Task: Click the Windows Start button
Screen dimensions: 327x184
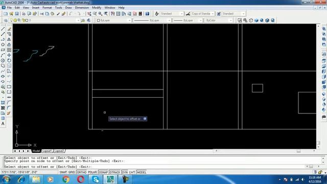Action: click(6, 179)
